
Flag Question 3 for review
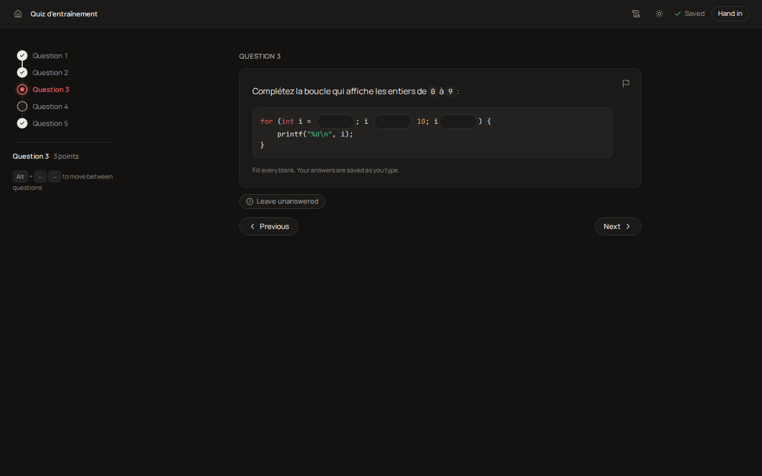(x=626, y=84)
